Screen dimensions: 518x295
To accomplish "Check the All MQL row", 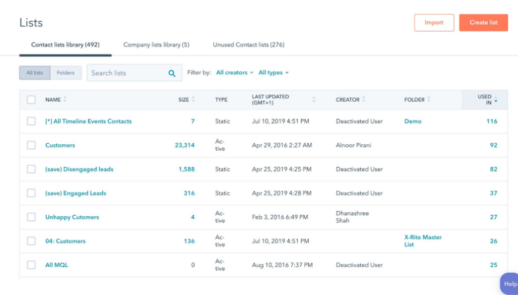I will point(31,265).
